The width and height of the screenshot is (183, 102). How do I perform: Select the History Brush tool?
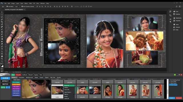pos(2,34)
